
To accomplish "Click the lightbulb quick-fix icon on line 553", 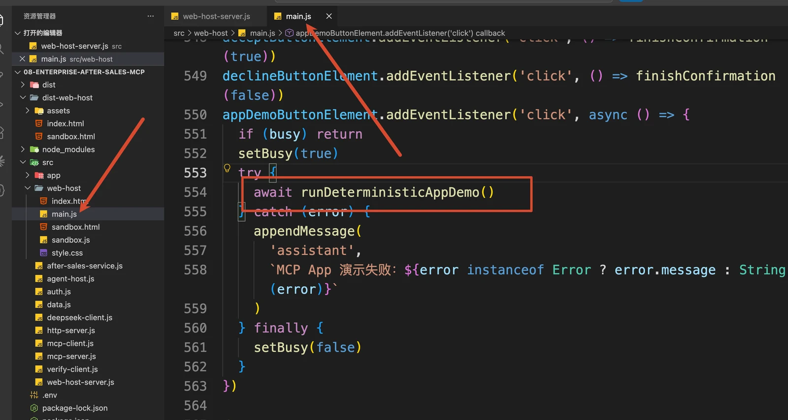I will (227, 168).
